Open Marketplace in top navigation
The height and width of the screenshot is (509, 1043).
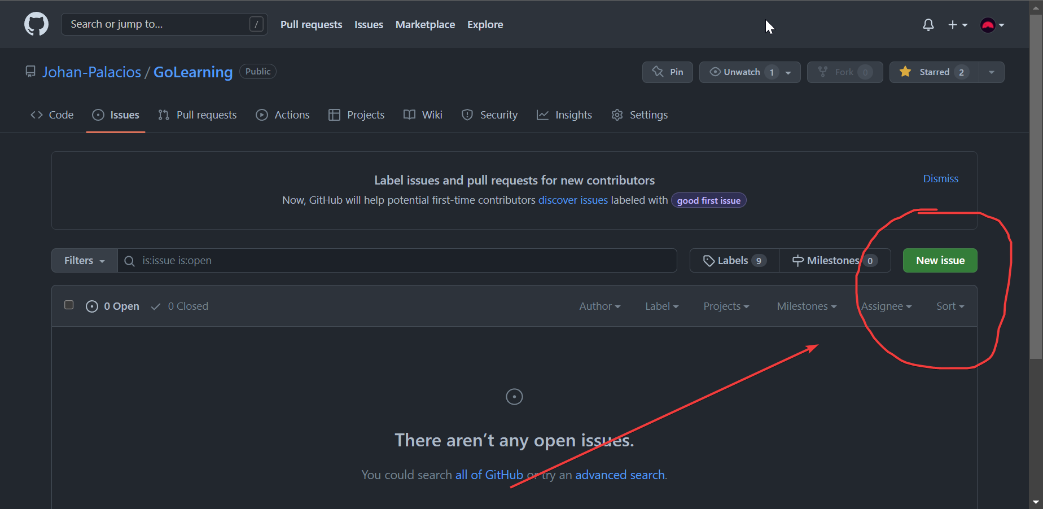[425, 25]
